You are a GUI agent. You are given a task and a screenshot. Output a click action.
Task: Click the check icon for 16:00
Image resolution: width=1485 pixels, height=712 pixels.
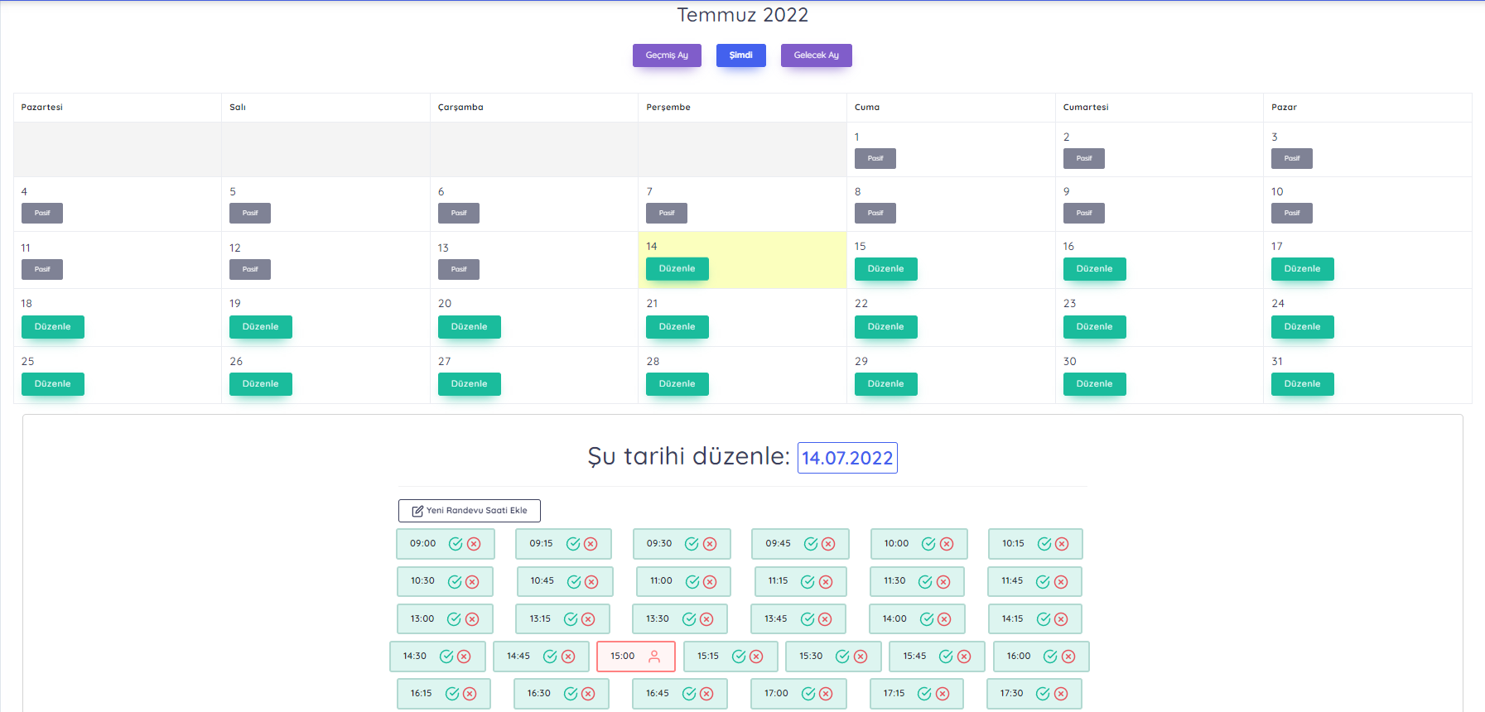click(x=1050, y=657)
